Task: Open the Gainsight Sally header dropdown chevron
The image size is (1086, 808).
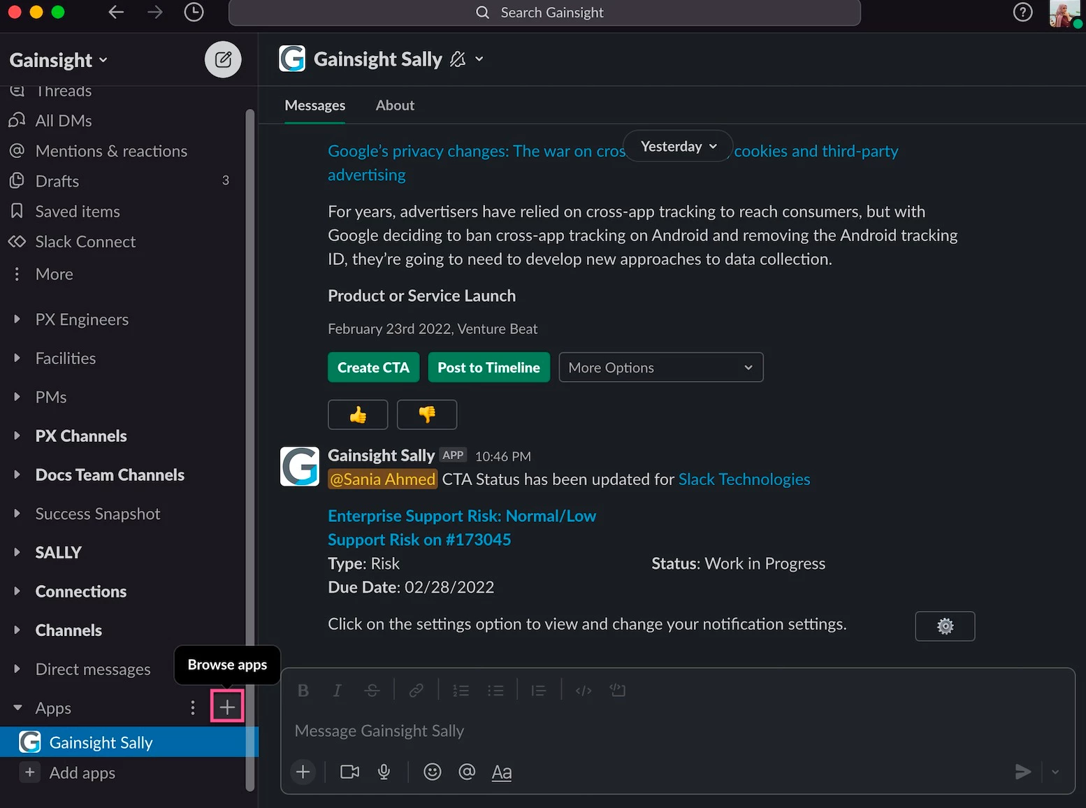Action: [479, 59]
